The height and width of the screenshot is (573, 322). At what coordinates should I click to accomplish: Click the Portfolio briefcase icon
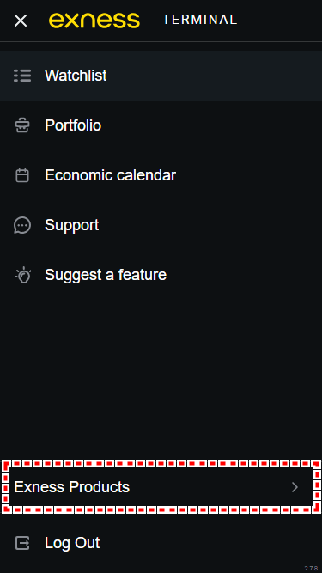click(x=22, y=125)
